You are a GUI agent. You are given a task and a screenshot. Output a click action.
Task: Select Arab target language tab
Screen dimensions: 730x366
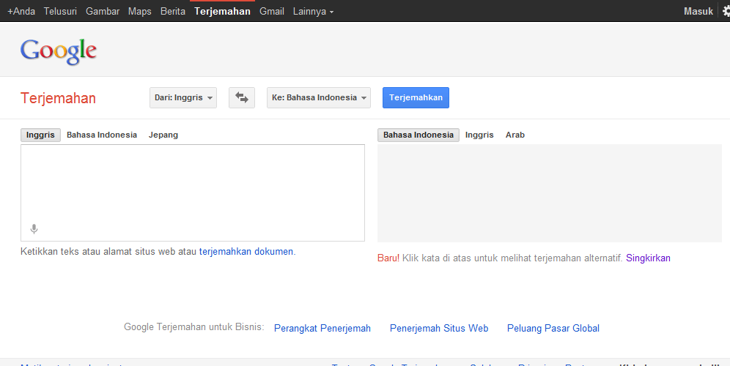pyautogui.click(x=515, y=135)
